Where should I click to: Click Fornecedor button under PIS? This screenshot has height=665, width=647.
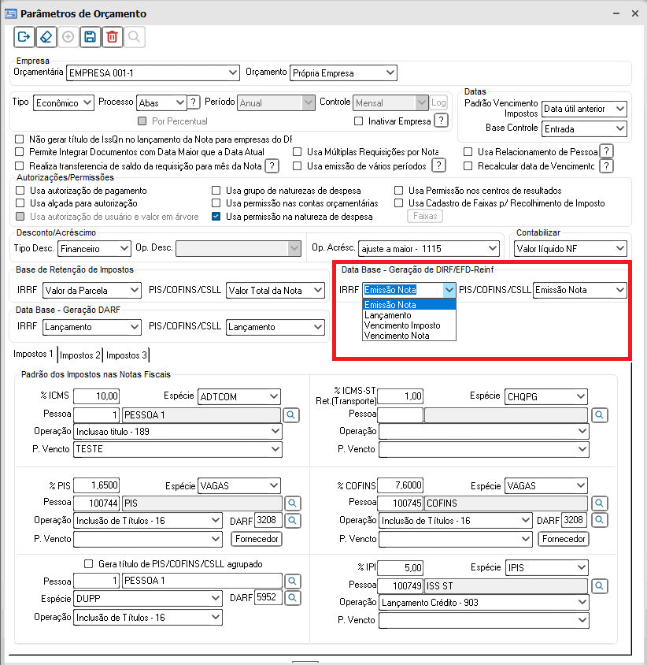click(257, 539)
